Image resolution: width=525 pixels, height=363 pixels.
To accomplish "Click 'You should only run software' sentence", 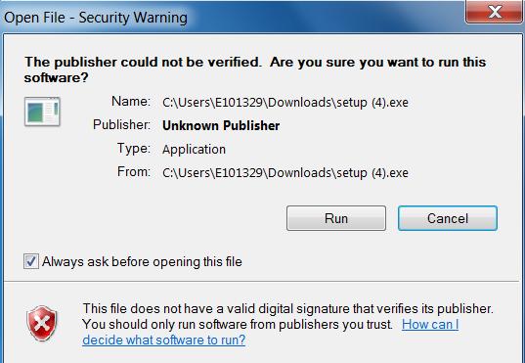I will pyautogui.click(x=238, y=325).
